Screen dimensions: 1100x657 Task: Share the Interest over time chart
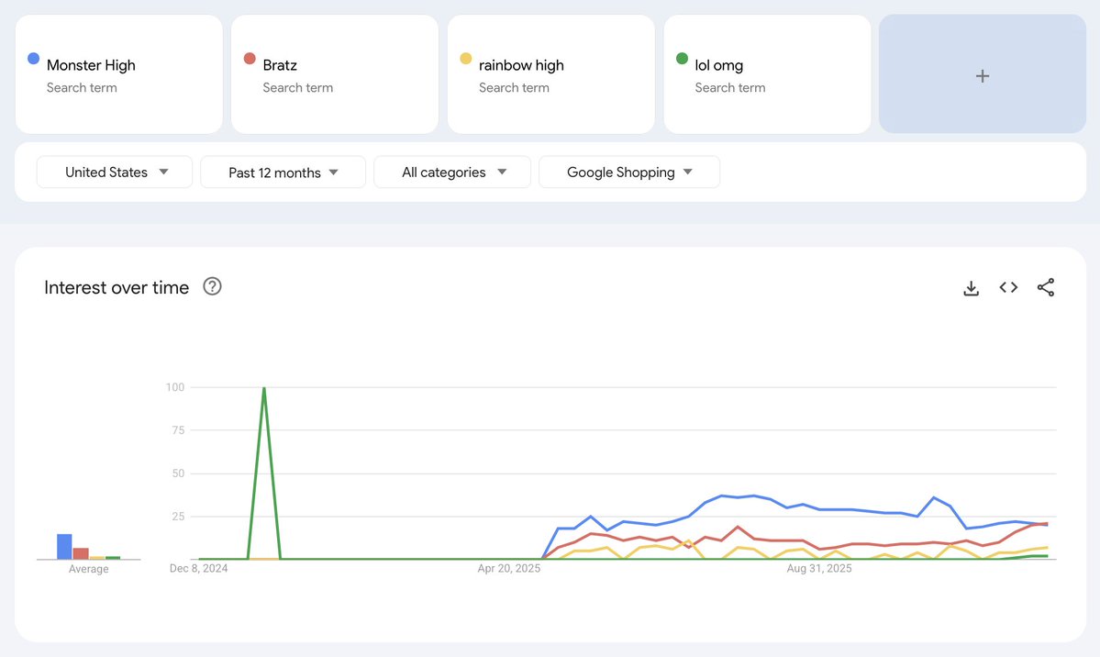pos(1045,287)
